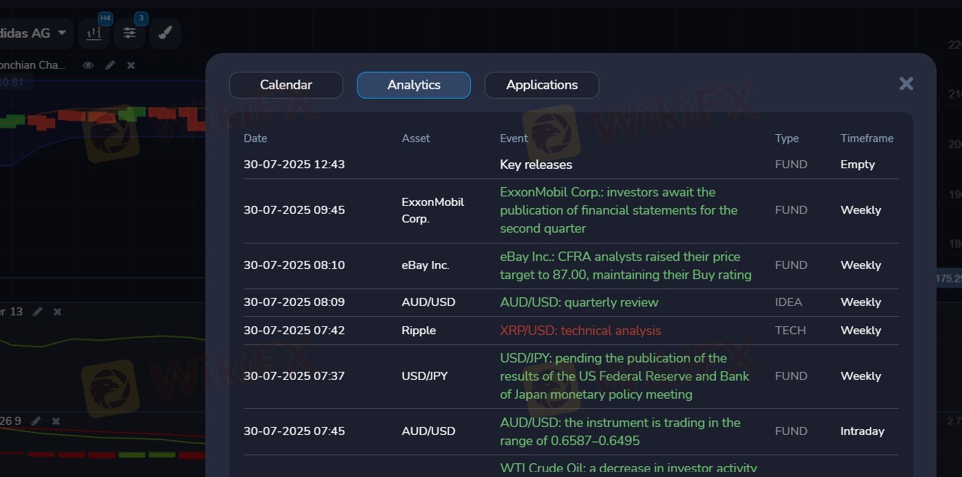
Task: Click the date 30-07-2025 07:45
Action: point(295,431)
